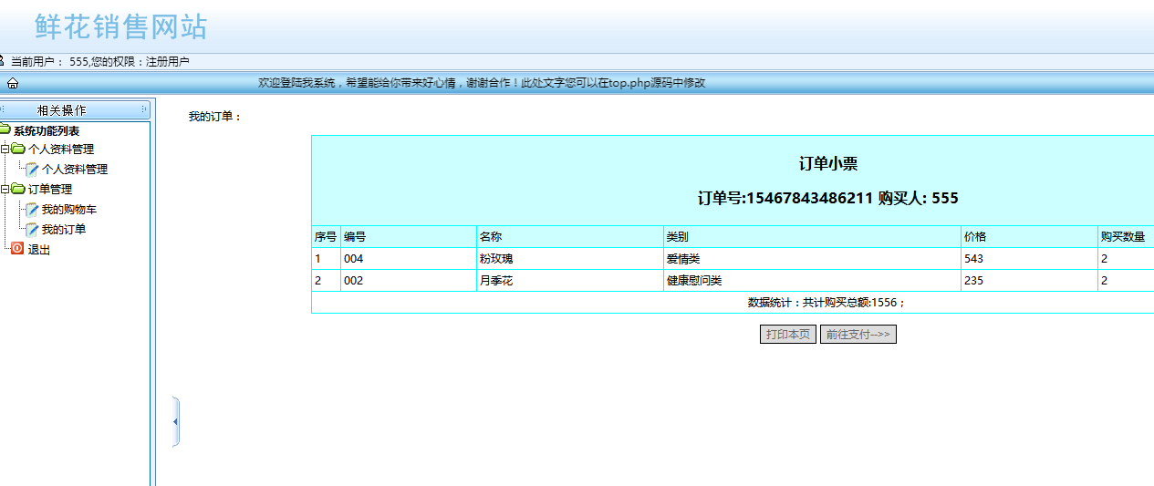Open the 个人资料管理 child tree item
This screenshot has height=486, width=1154.
click(75, 169)
